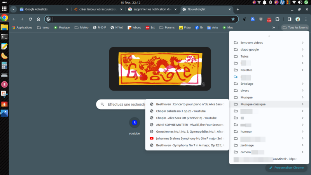The image size is (311, 175).
Task: Launch the terminal from dock
Action: click(4, 37)
